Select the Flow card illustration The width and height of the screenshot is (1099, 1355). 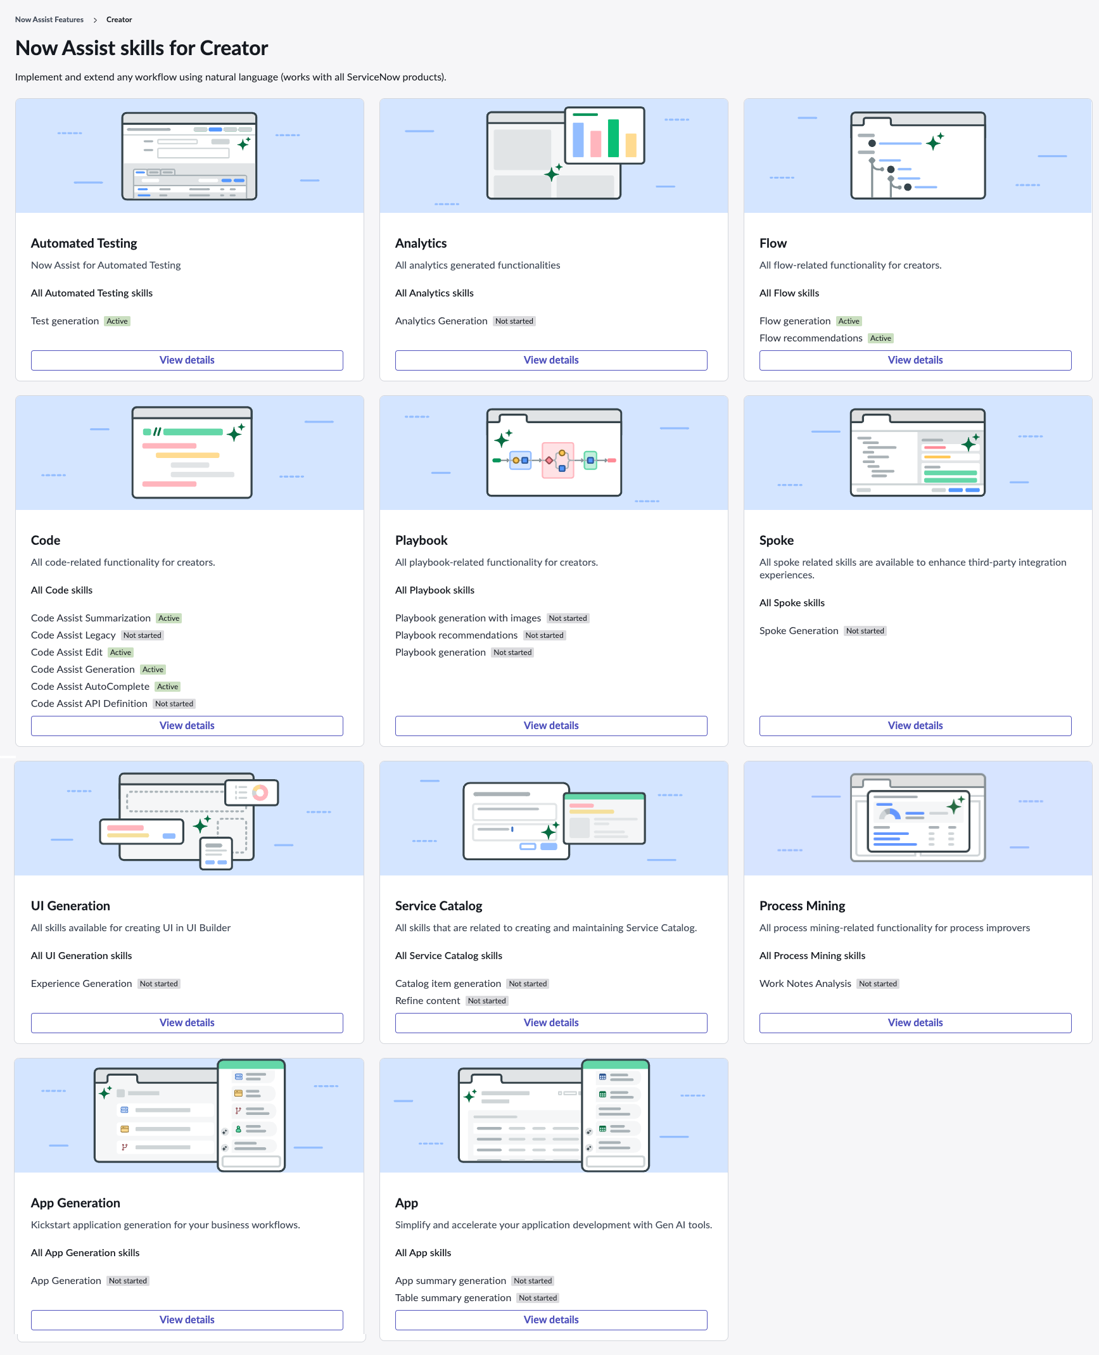918,156
